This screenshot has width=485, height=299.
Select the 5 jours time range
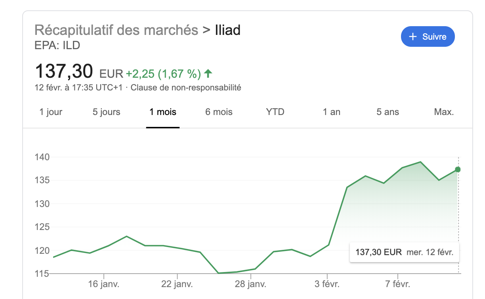click(106, 112)
